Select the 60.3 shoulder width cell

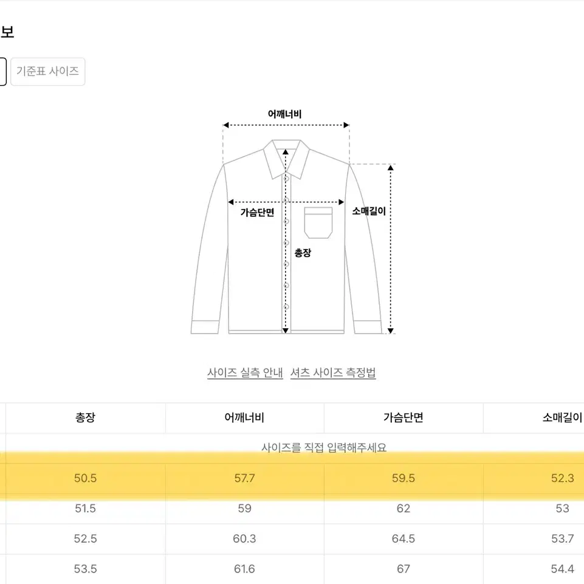245,538
